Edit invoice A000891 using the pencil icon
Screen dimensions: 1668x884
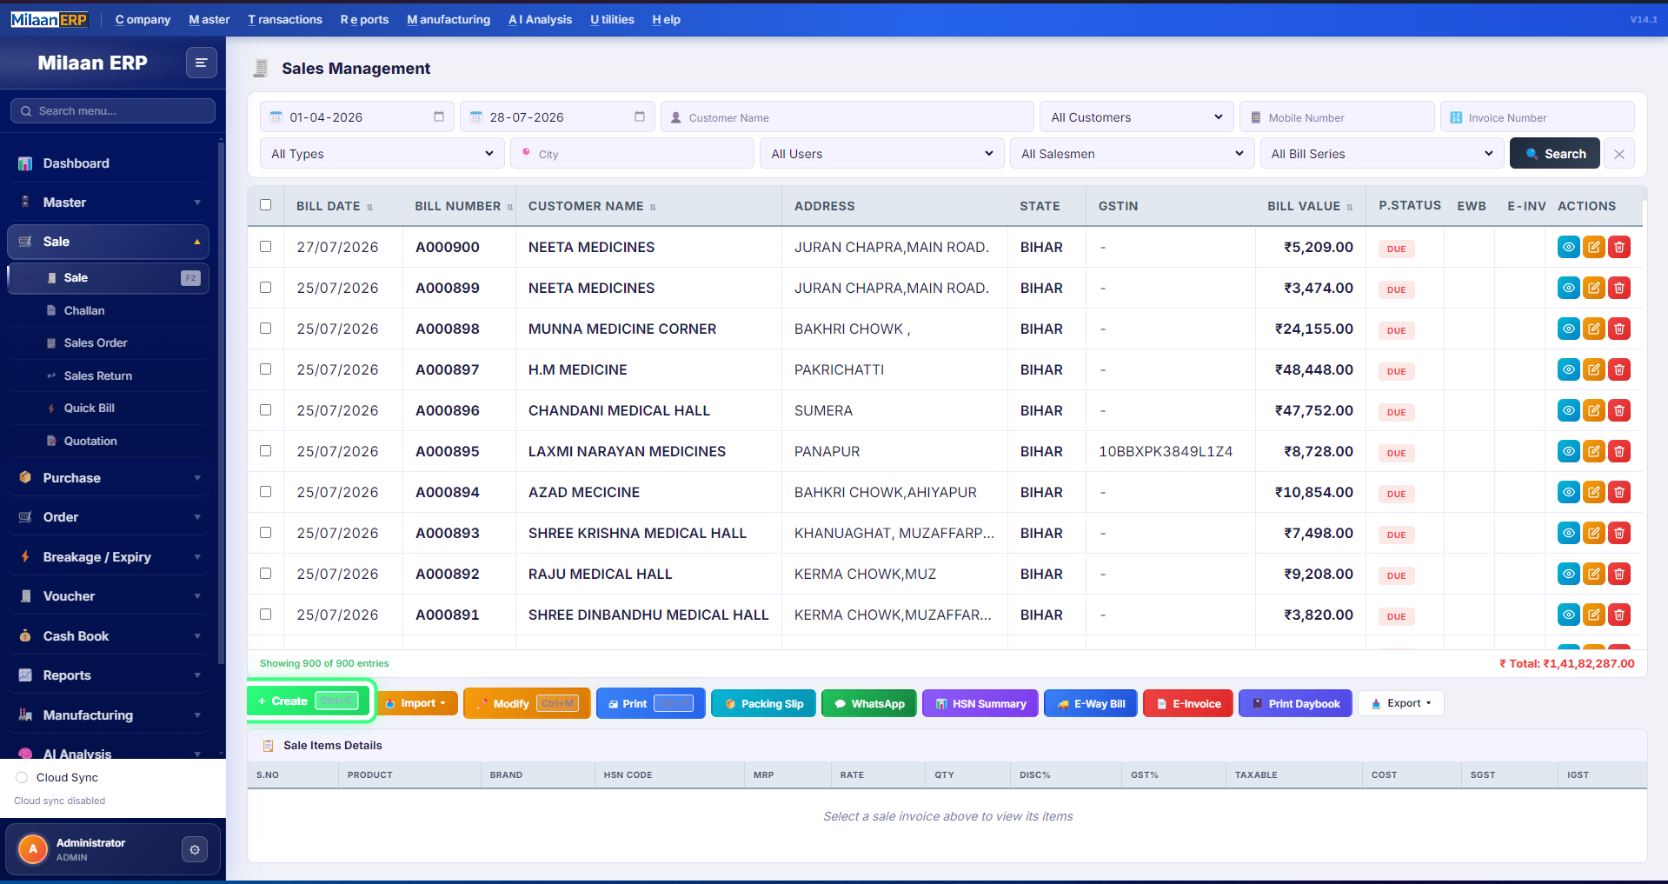(x=1593, y=615)
